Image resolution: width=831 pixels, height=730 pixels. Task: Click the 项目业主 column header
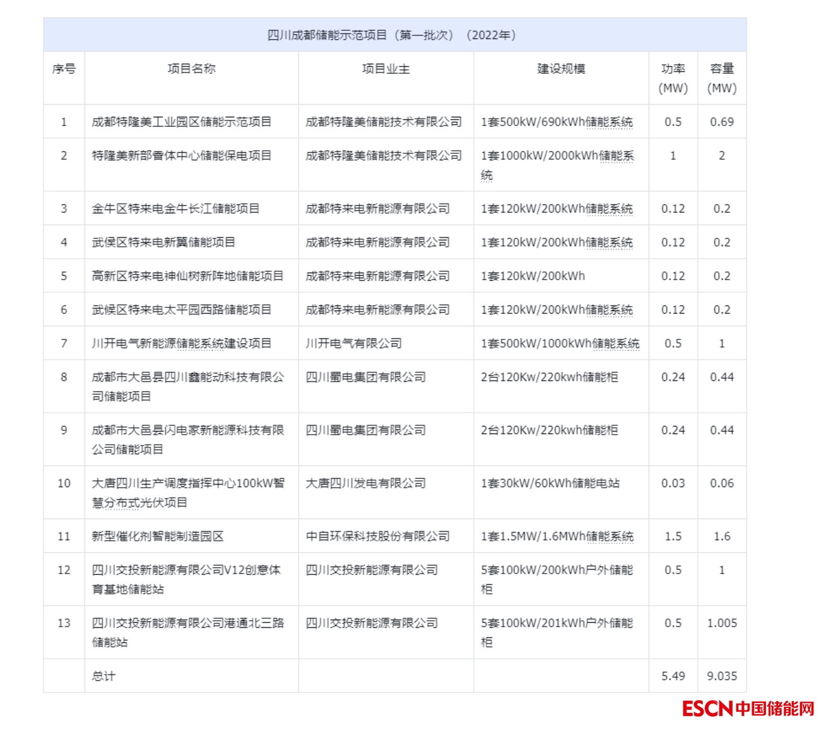tap(386, 69)
